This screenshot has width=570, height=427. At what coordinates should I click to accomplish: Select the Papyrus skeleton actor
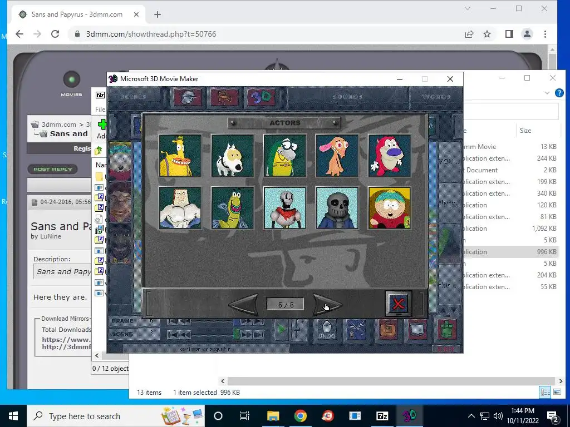click(284, 208)
